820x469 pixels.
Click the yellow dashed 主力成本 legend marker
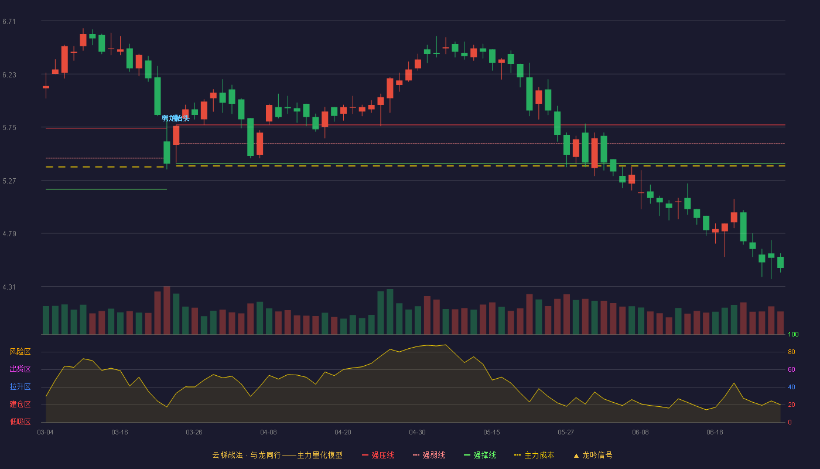[x=517, y=455]
